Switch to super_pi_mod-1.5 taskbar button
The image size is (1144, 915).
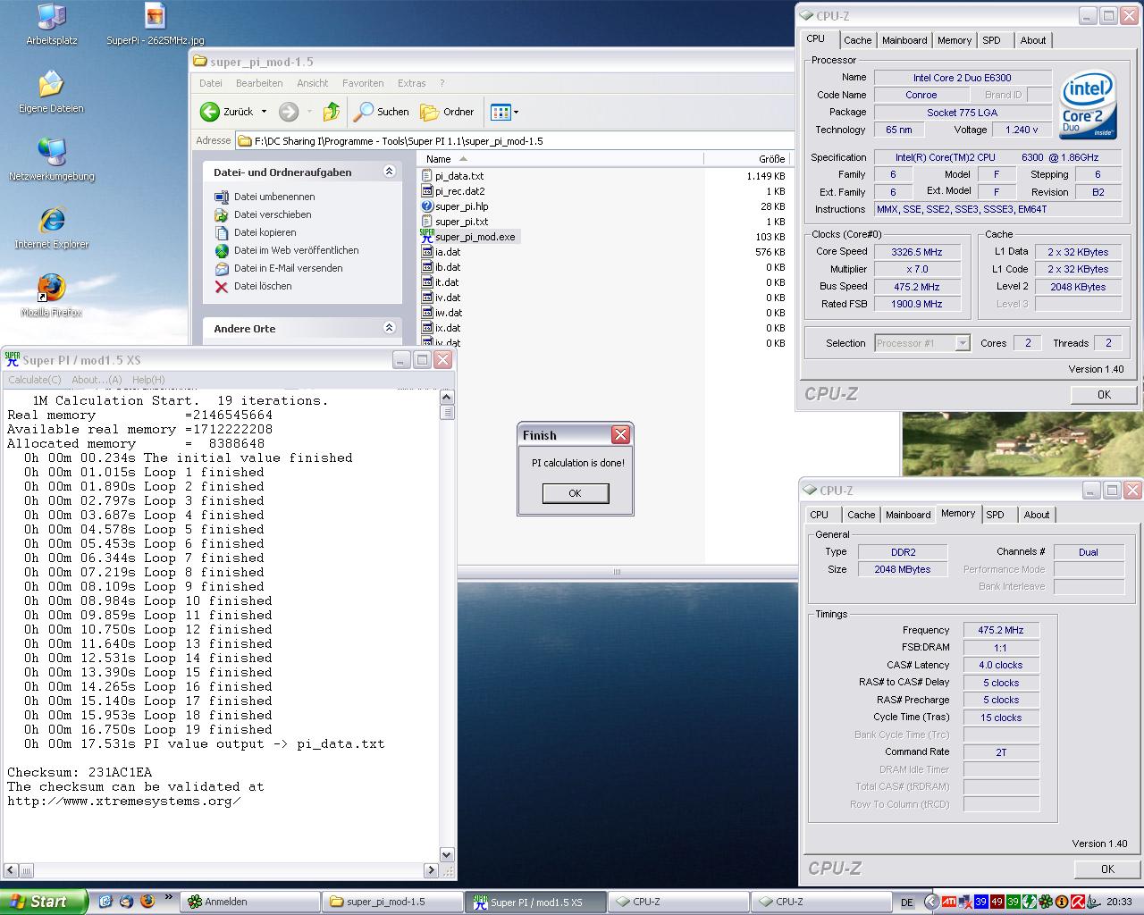pos(392,902)
